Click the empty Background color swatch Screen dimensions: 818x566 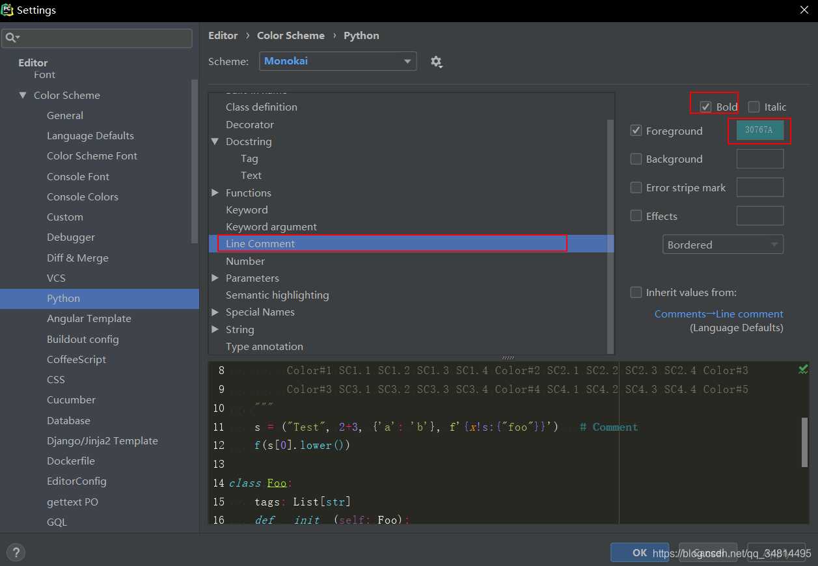(x=760, y=159)
